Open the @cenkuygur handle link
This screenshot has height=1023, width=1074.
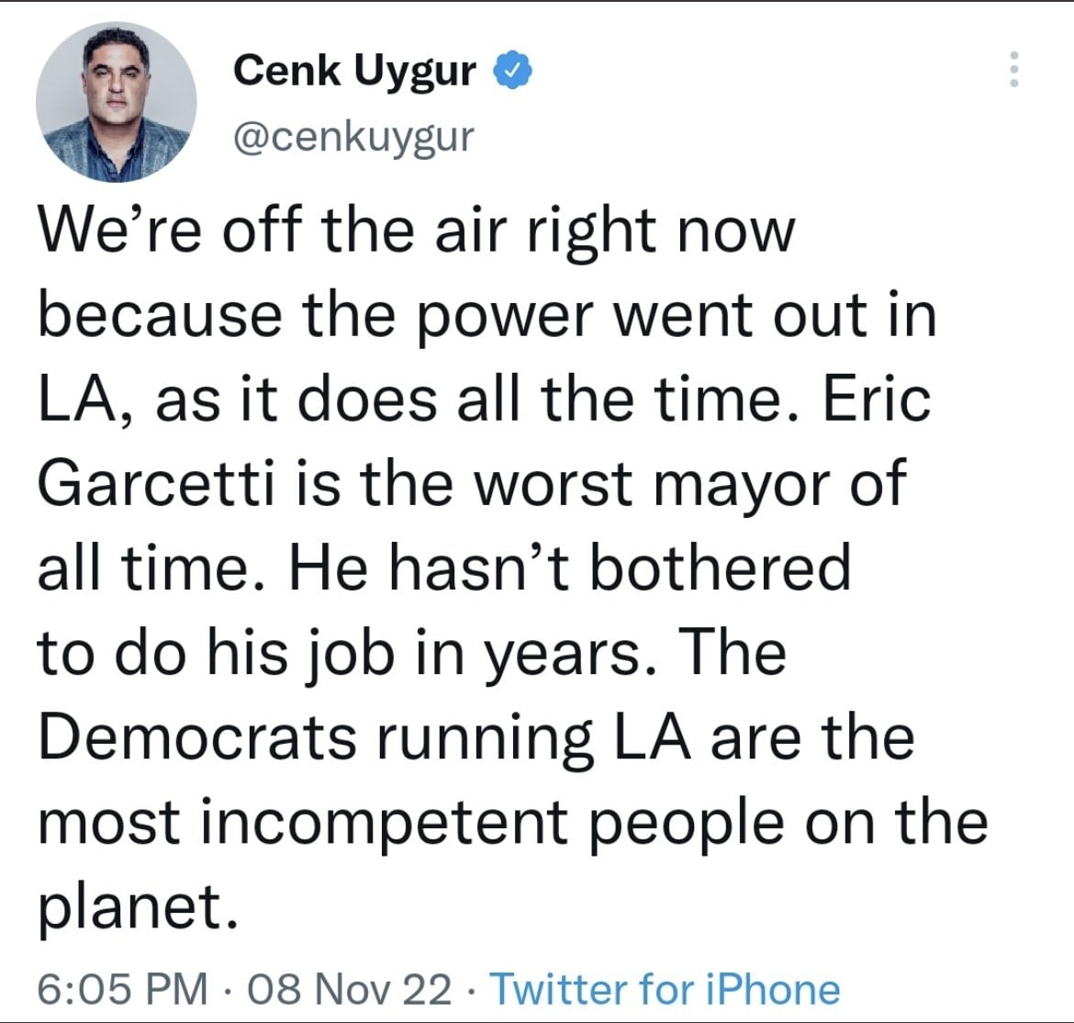pyautogui.click(x=354, y=136)
